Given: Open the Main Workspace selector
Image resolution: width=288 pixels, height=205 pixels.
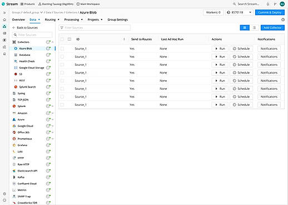Looking at the screenshot, I should (x=88, y=4).
